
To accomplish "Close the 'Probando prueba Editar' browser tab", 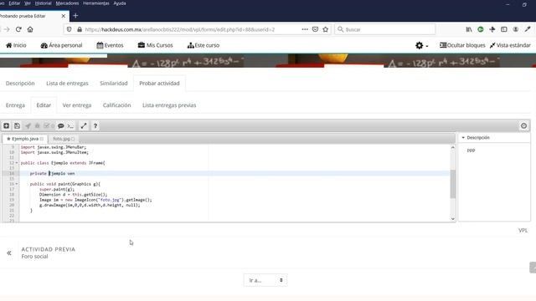I will pos(64,16).
